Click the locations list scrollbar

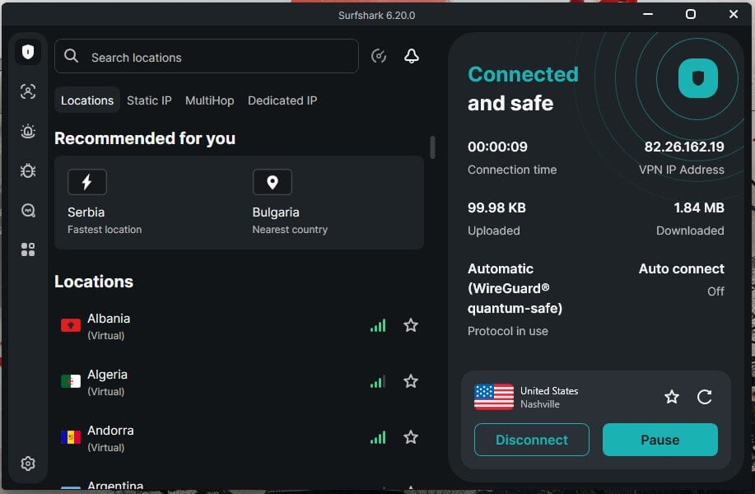point(432,147)
